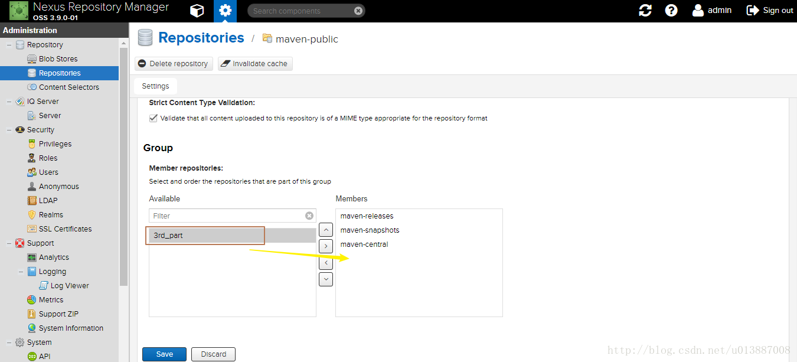Click the move up arrow button
Screen dimensions: 797x362
pos(326,229)
